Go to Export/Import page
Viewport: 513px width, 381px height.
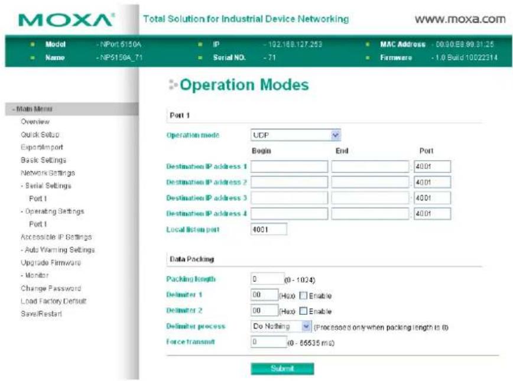tap(42, 147)
